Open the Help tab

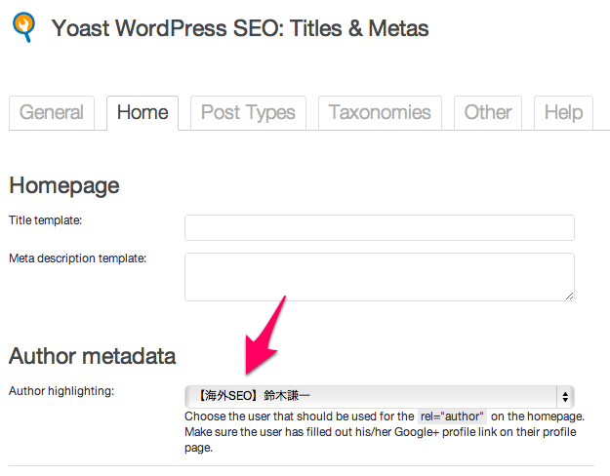[x=563, y=113]
